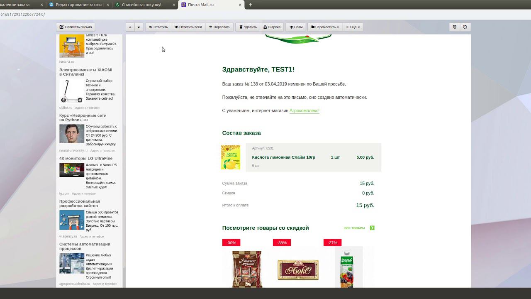Viewport: 531px width, 299px height.
Task: Go to next message with down arrow
Action: [139, 27]
